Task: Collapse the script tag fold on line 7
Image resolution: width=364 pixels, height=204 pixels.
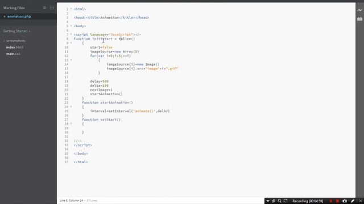Action: pyautogui.click(x=71, y=35)
